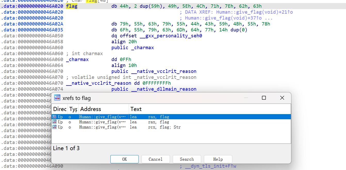The image size is (346, 170).
Task: Click the xrefs dialog title icon
Action: click(x=57, y=98)
